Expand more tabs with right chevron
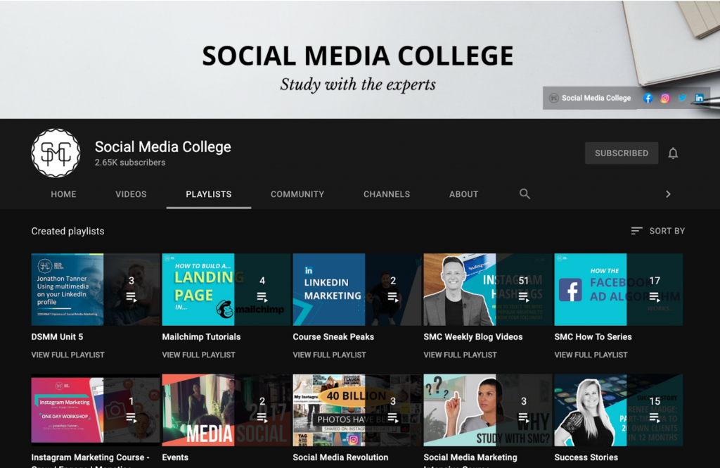This screenshot has height=468, width=720. pos(668,194)
